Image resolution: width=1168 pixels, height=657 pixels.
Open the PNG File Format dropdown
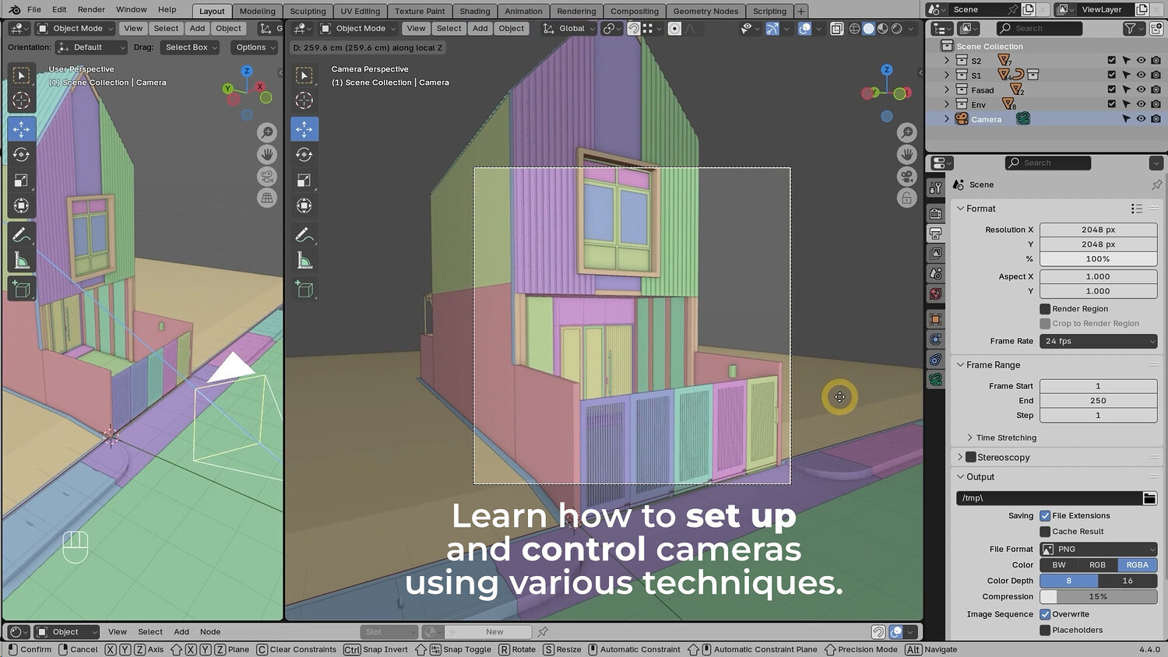click(1098, 550)
